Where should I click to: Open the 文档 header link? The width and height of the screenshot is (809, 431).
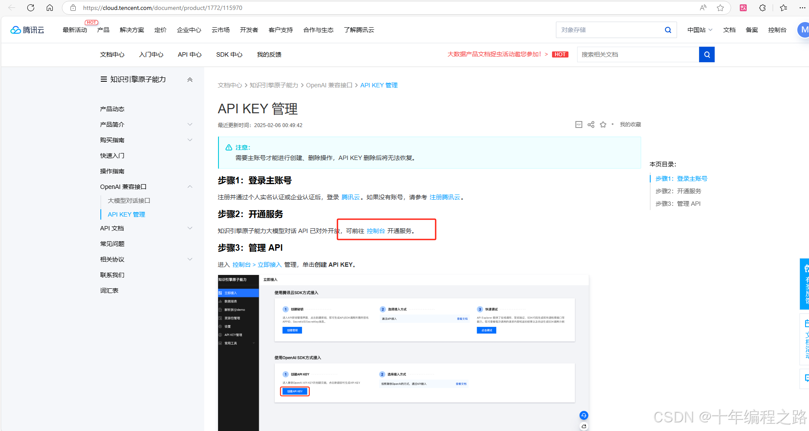729,30
